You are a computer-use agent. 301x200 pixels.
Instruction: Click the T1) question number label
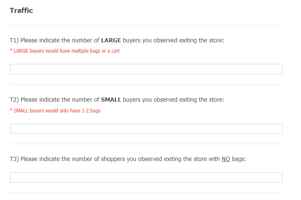[14, 40]
